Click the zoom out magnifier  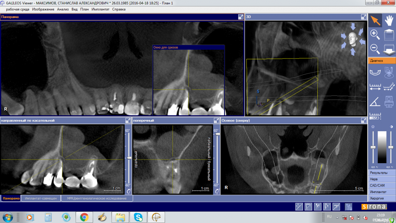coord(375,49)
